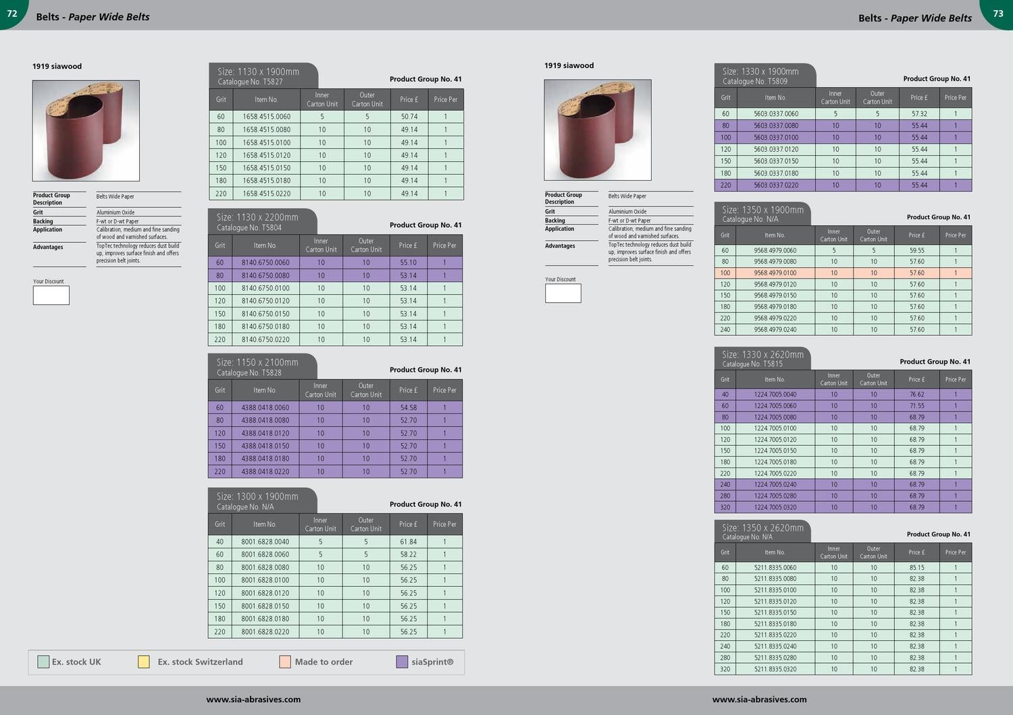Click Catalogue No. T5804 label
Screen dimensions: 1013x715
tap(249, 227)
